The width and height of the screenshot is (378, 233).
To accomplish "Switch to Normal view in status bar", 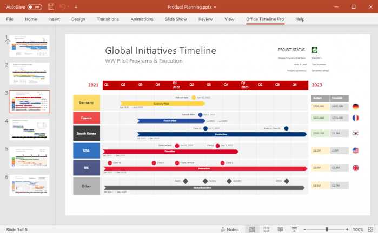I will pos(253,229).
